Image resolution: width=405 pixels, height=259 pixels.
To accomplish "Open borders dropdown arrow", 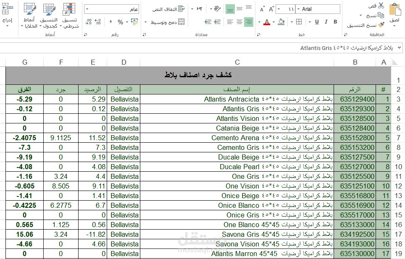I will click(x=292, y=22).
